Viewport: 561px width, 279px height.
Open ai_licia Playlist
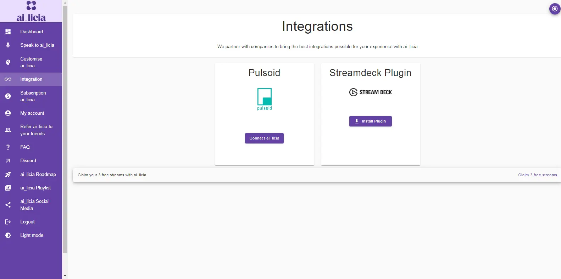[x=31, y=188]
